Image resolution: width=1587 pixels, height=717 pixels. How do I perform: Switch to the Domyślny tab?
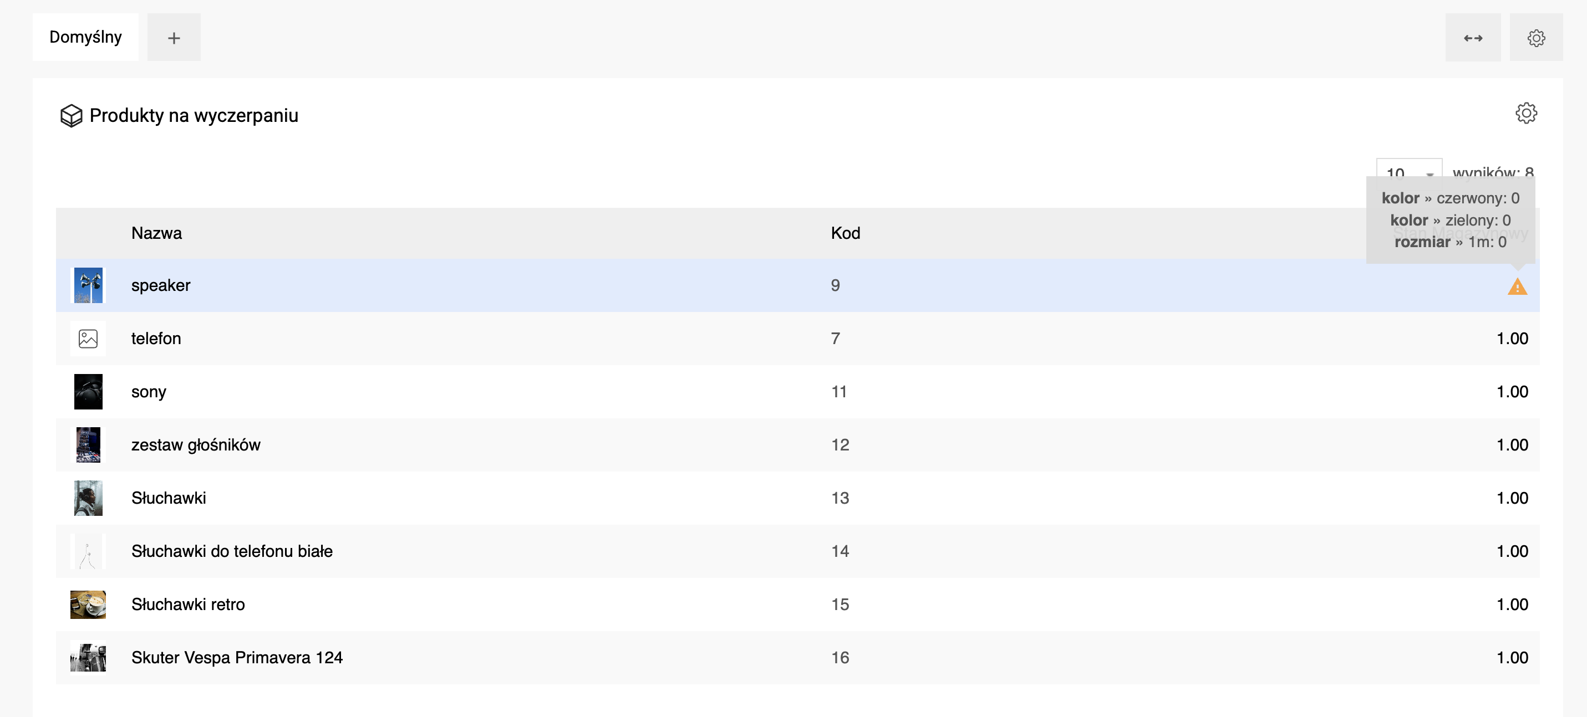point(85,38)
